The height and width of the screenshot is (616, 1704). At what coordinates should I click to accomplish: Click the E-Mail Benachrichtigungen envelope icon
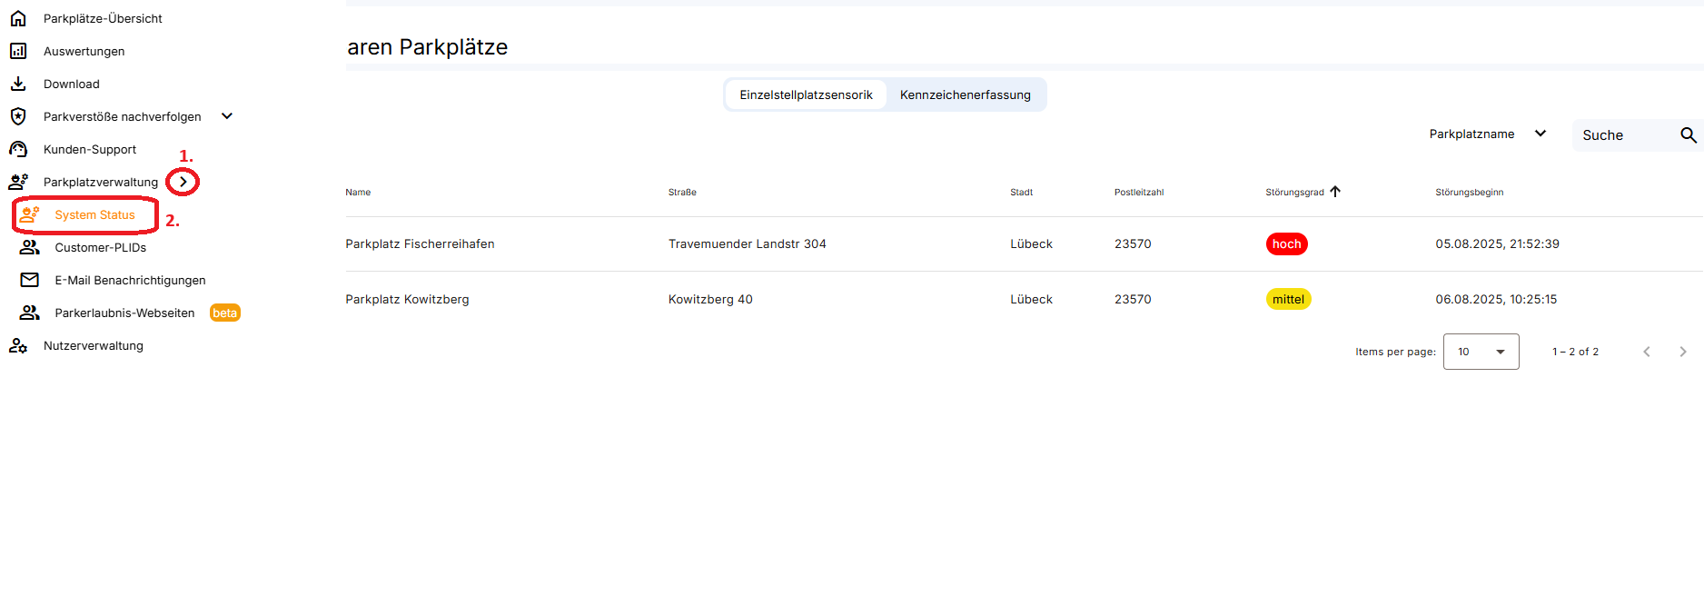pyautogui.click(x=30, y=280)
